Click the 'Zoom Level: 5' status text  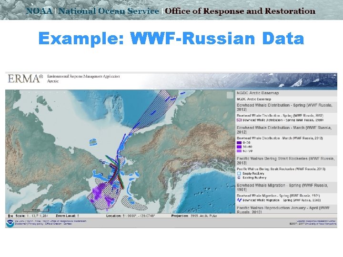tap(67, 216)
